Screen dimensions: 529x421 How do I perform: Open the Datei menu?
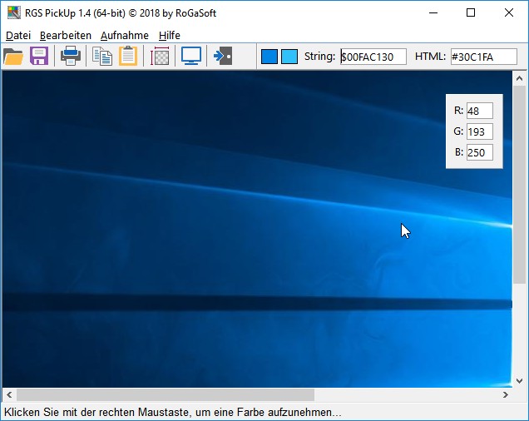tap(17, 36)
